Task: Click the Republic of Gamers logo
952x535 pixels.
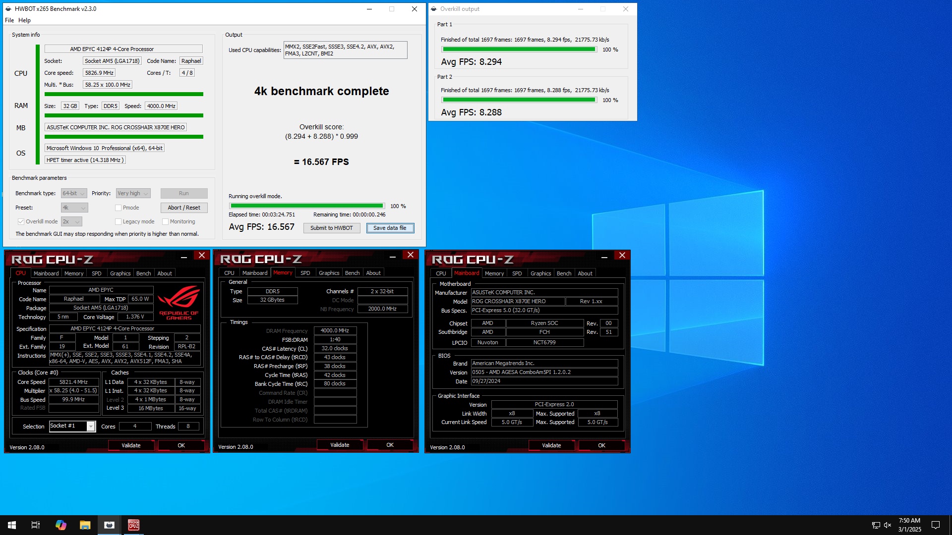Action: pos(178,303)
